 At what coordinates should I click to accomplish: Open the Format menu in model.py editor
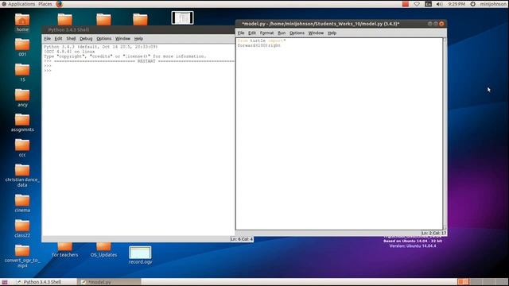click(x=267, y=33)
